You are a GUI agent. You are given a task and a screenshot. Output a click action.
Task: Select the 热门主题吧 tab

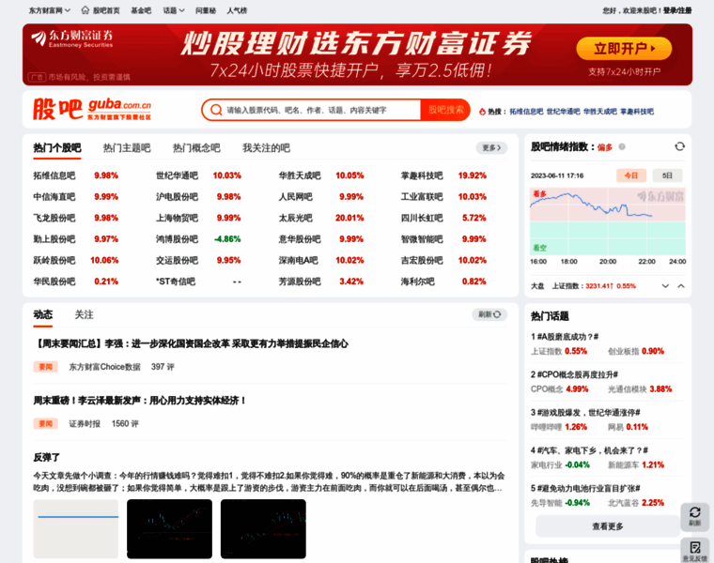pyautogui.click(x=127, y=148)
